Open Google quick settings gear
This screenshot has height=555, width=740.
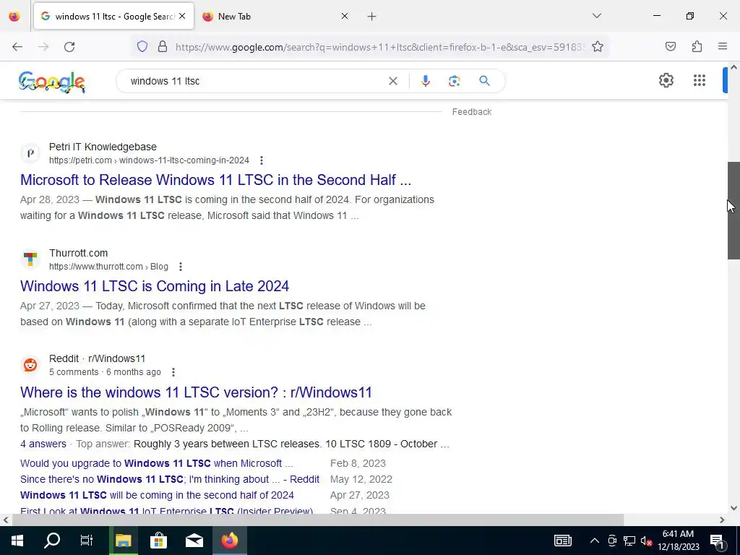point(666,81)
